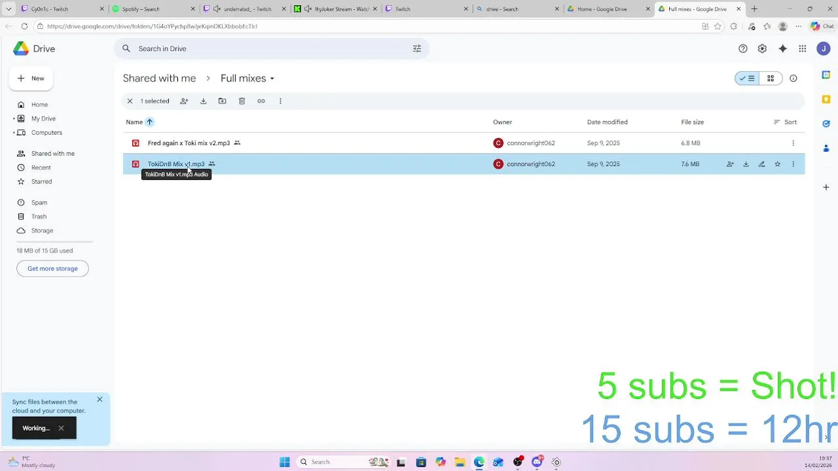Open more actions for TokiDnB Mix v1.mp3 row
This screenshot has width=838, height=471.
[793, 164]
